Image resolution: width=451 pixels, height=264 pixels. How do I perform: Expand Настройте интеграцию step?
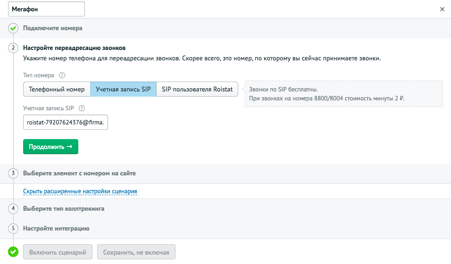(56, 229)
